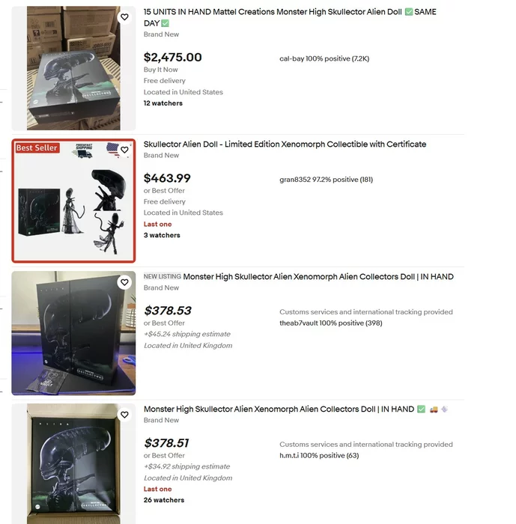The image size is (516, 524).
Task: Click the Best Seller badge on the image
Action: tap(37, 148)
